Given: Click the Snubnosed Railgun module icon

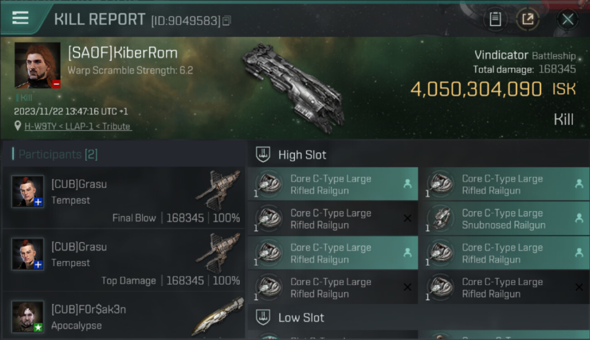Looking at the screenshot, I should pyautogui.click(x=440, y=219).
